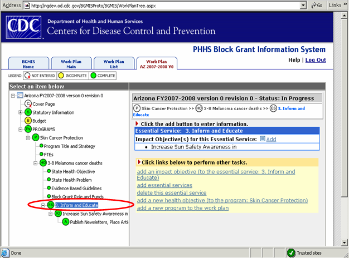Select 'FTEs' tree item
Viewport: 349px width, 258px height.
49,155
